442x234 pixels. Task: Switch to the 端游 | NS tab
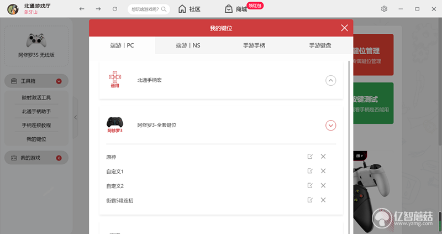[x=188, y=45]
